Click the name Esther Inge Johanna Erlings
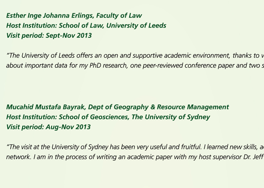Screen dimensions: 264x188 coord(50,16)
